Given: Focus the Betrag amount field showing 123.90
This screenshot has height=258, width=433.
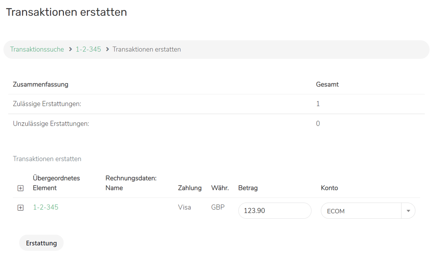Looking at the screenshot, I should [275, 211].
